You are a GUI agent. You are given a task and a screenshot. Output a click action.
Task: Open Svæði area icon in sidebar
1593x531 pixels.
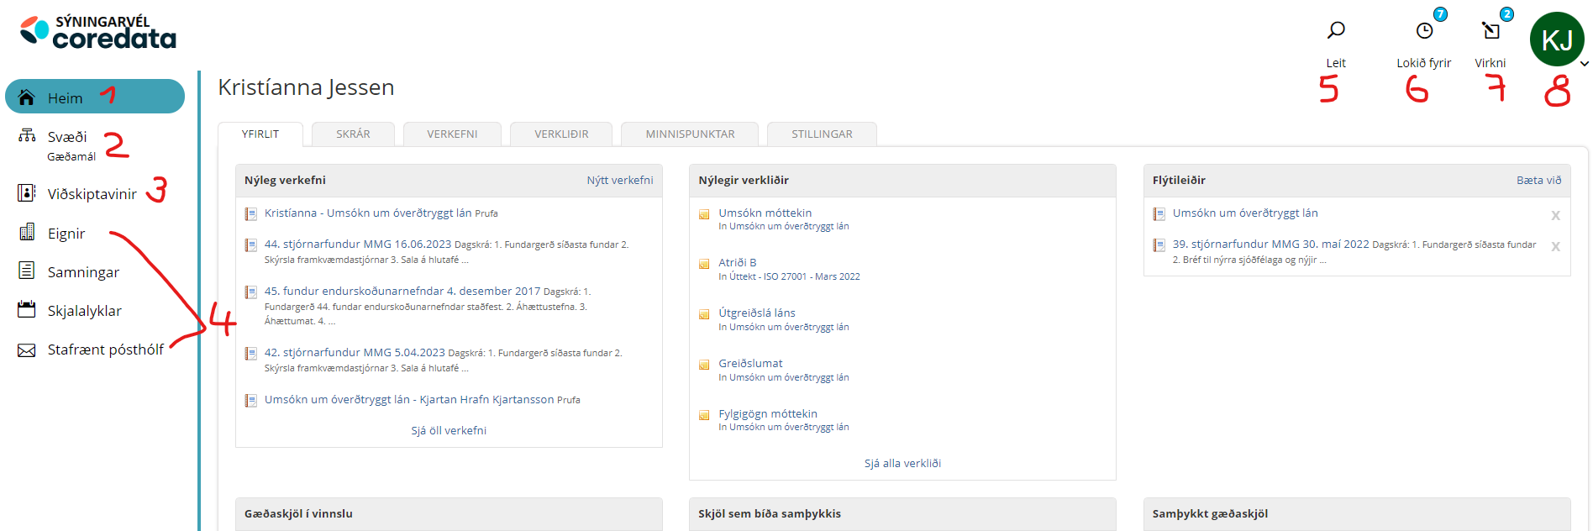click(27, 135)
